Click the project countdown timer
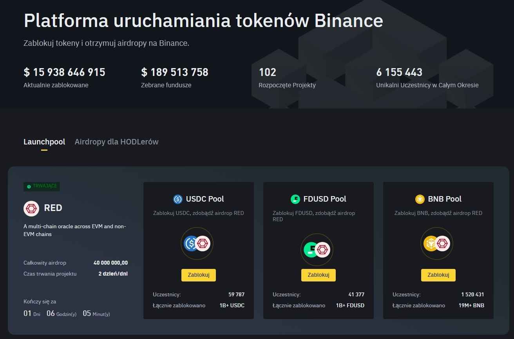This screenshot has width=514, height=339. [67, 314]
